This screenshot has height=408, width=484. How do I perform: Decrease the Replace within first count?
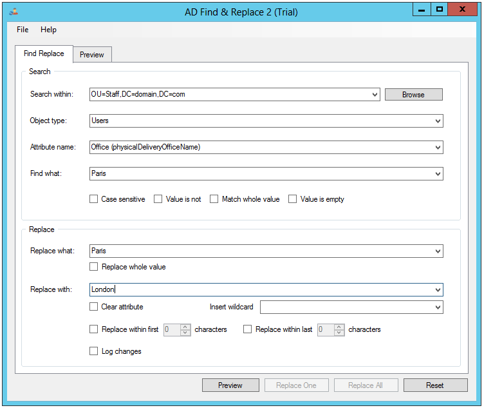[x=185, y=333]
